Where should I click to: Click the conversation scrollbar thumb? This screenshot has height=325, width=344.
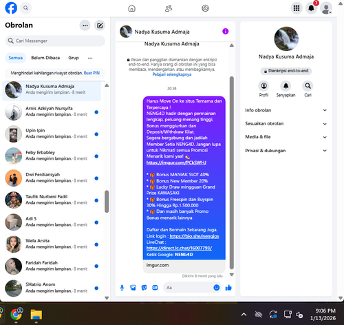[232, 173]
